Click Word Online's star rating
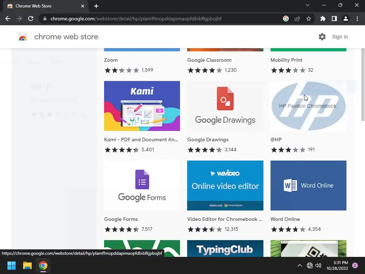This screenshot has height=274, width=365. pos(288,229)
